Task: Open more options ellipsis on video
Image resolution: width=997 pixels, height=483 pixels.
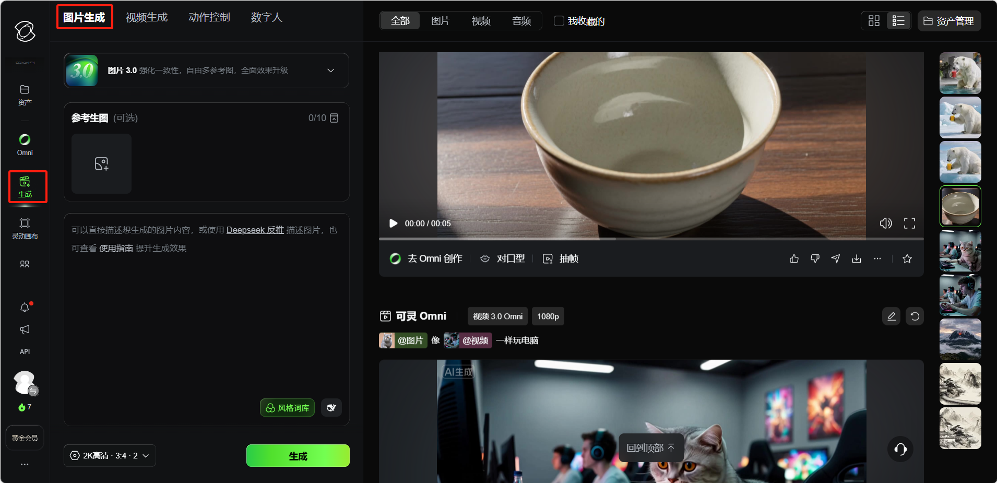Action: coord(877,259)
